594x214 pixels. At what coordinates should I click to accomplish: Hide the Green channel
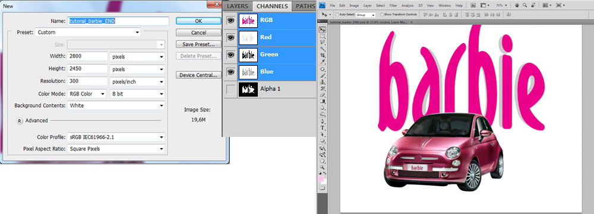point(230,55)
